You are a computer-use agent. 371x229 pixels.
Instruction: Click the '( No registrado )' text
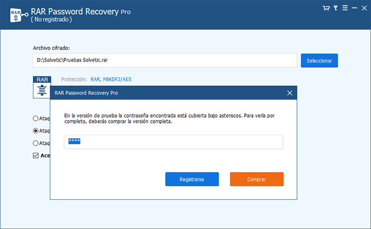(51, 20)
